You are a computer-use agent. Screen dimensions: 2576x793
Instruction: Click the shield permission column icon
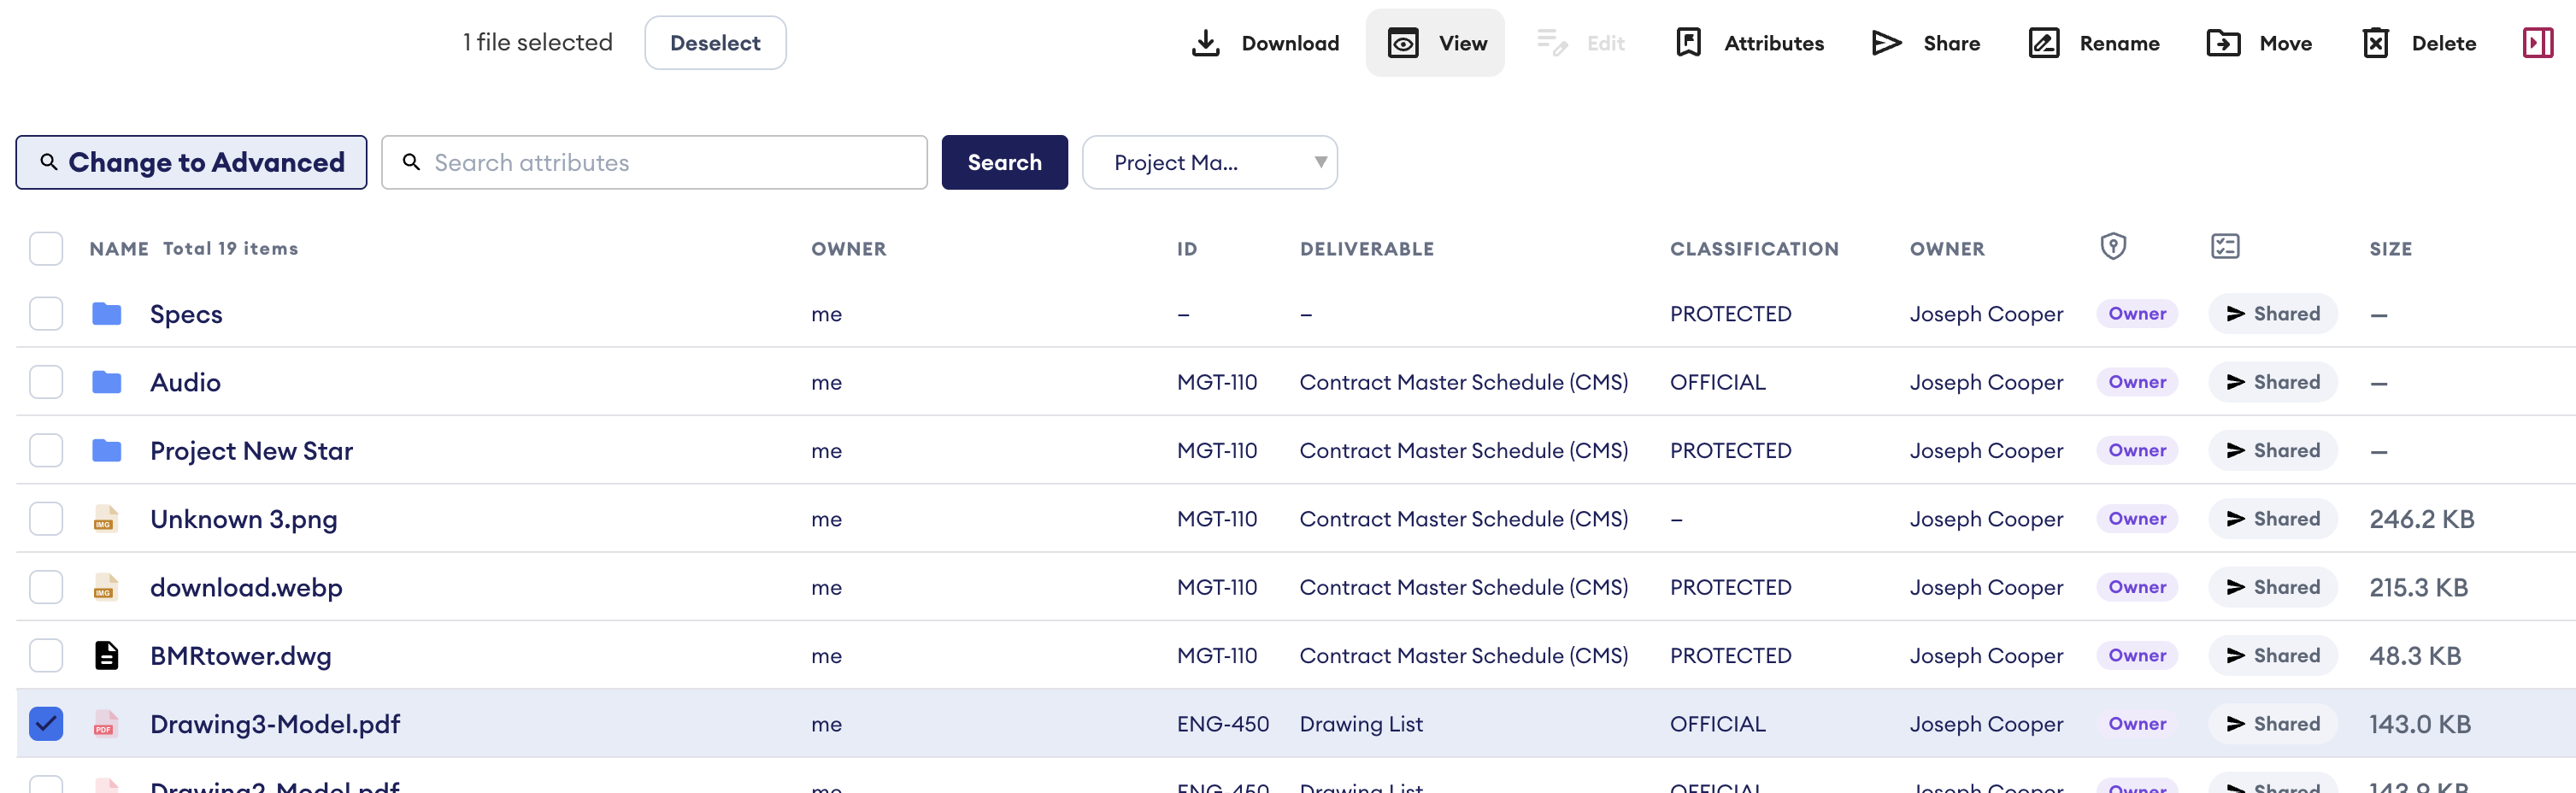coord(2112,246)
